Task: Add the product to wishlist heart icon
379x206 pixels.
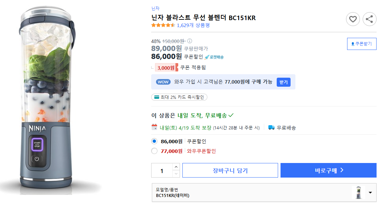Action: 353,19
